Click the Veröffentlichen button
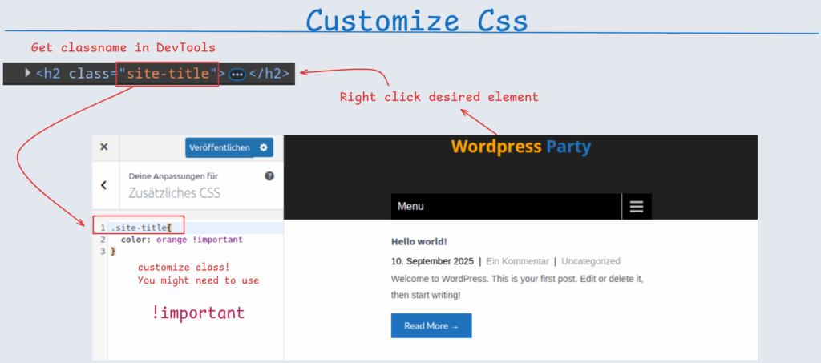The height and width of the screenshot is (363, 821). click(219, 147)
